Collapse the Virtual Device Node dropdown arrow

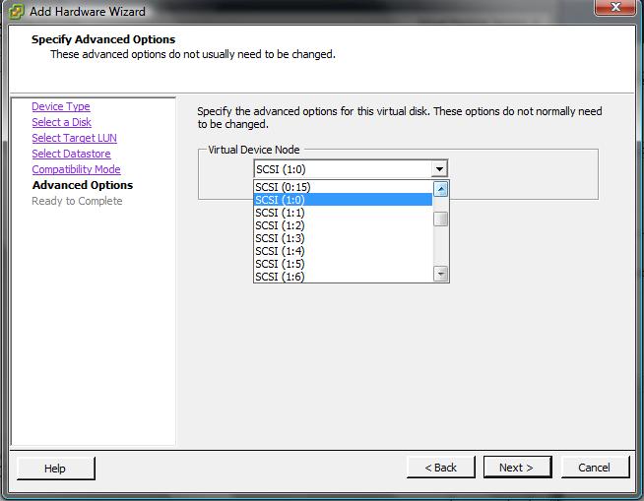point(439,168)
